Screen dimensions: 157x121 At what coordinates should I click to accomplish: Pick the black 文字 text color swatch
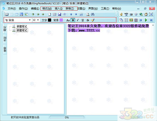point(49,20)
